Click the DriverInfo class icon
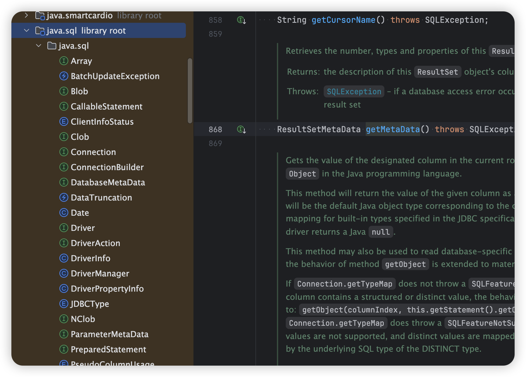 [x=64, y=258]
